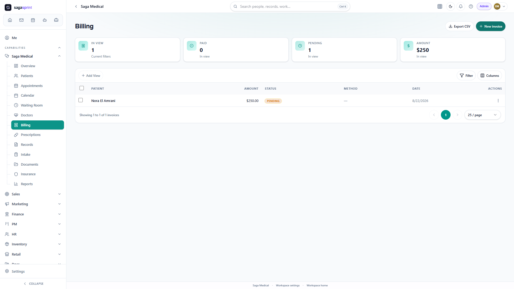Collapse the Saga Medical section chevron
The image size is (514, 289).
click(x=59, y=56)
